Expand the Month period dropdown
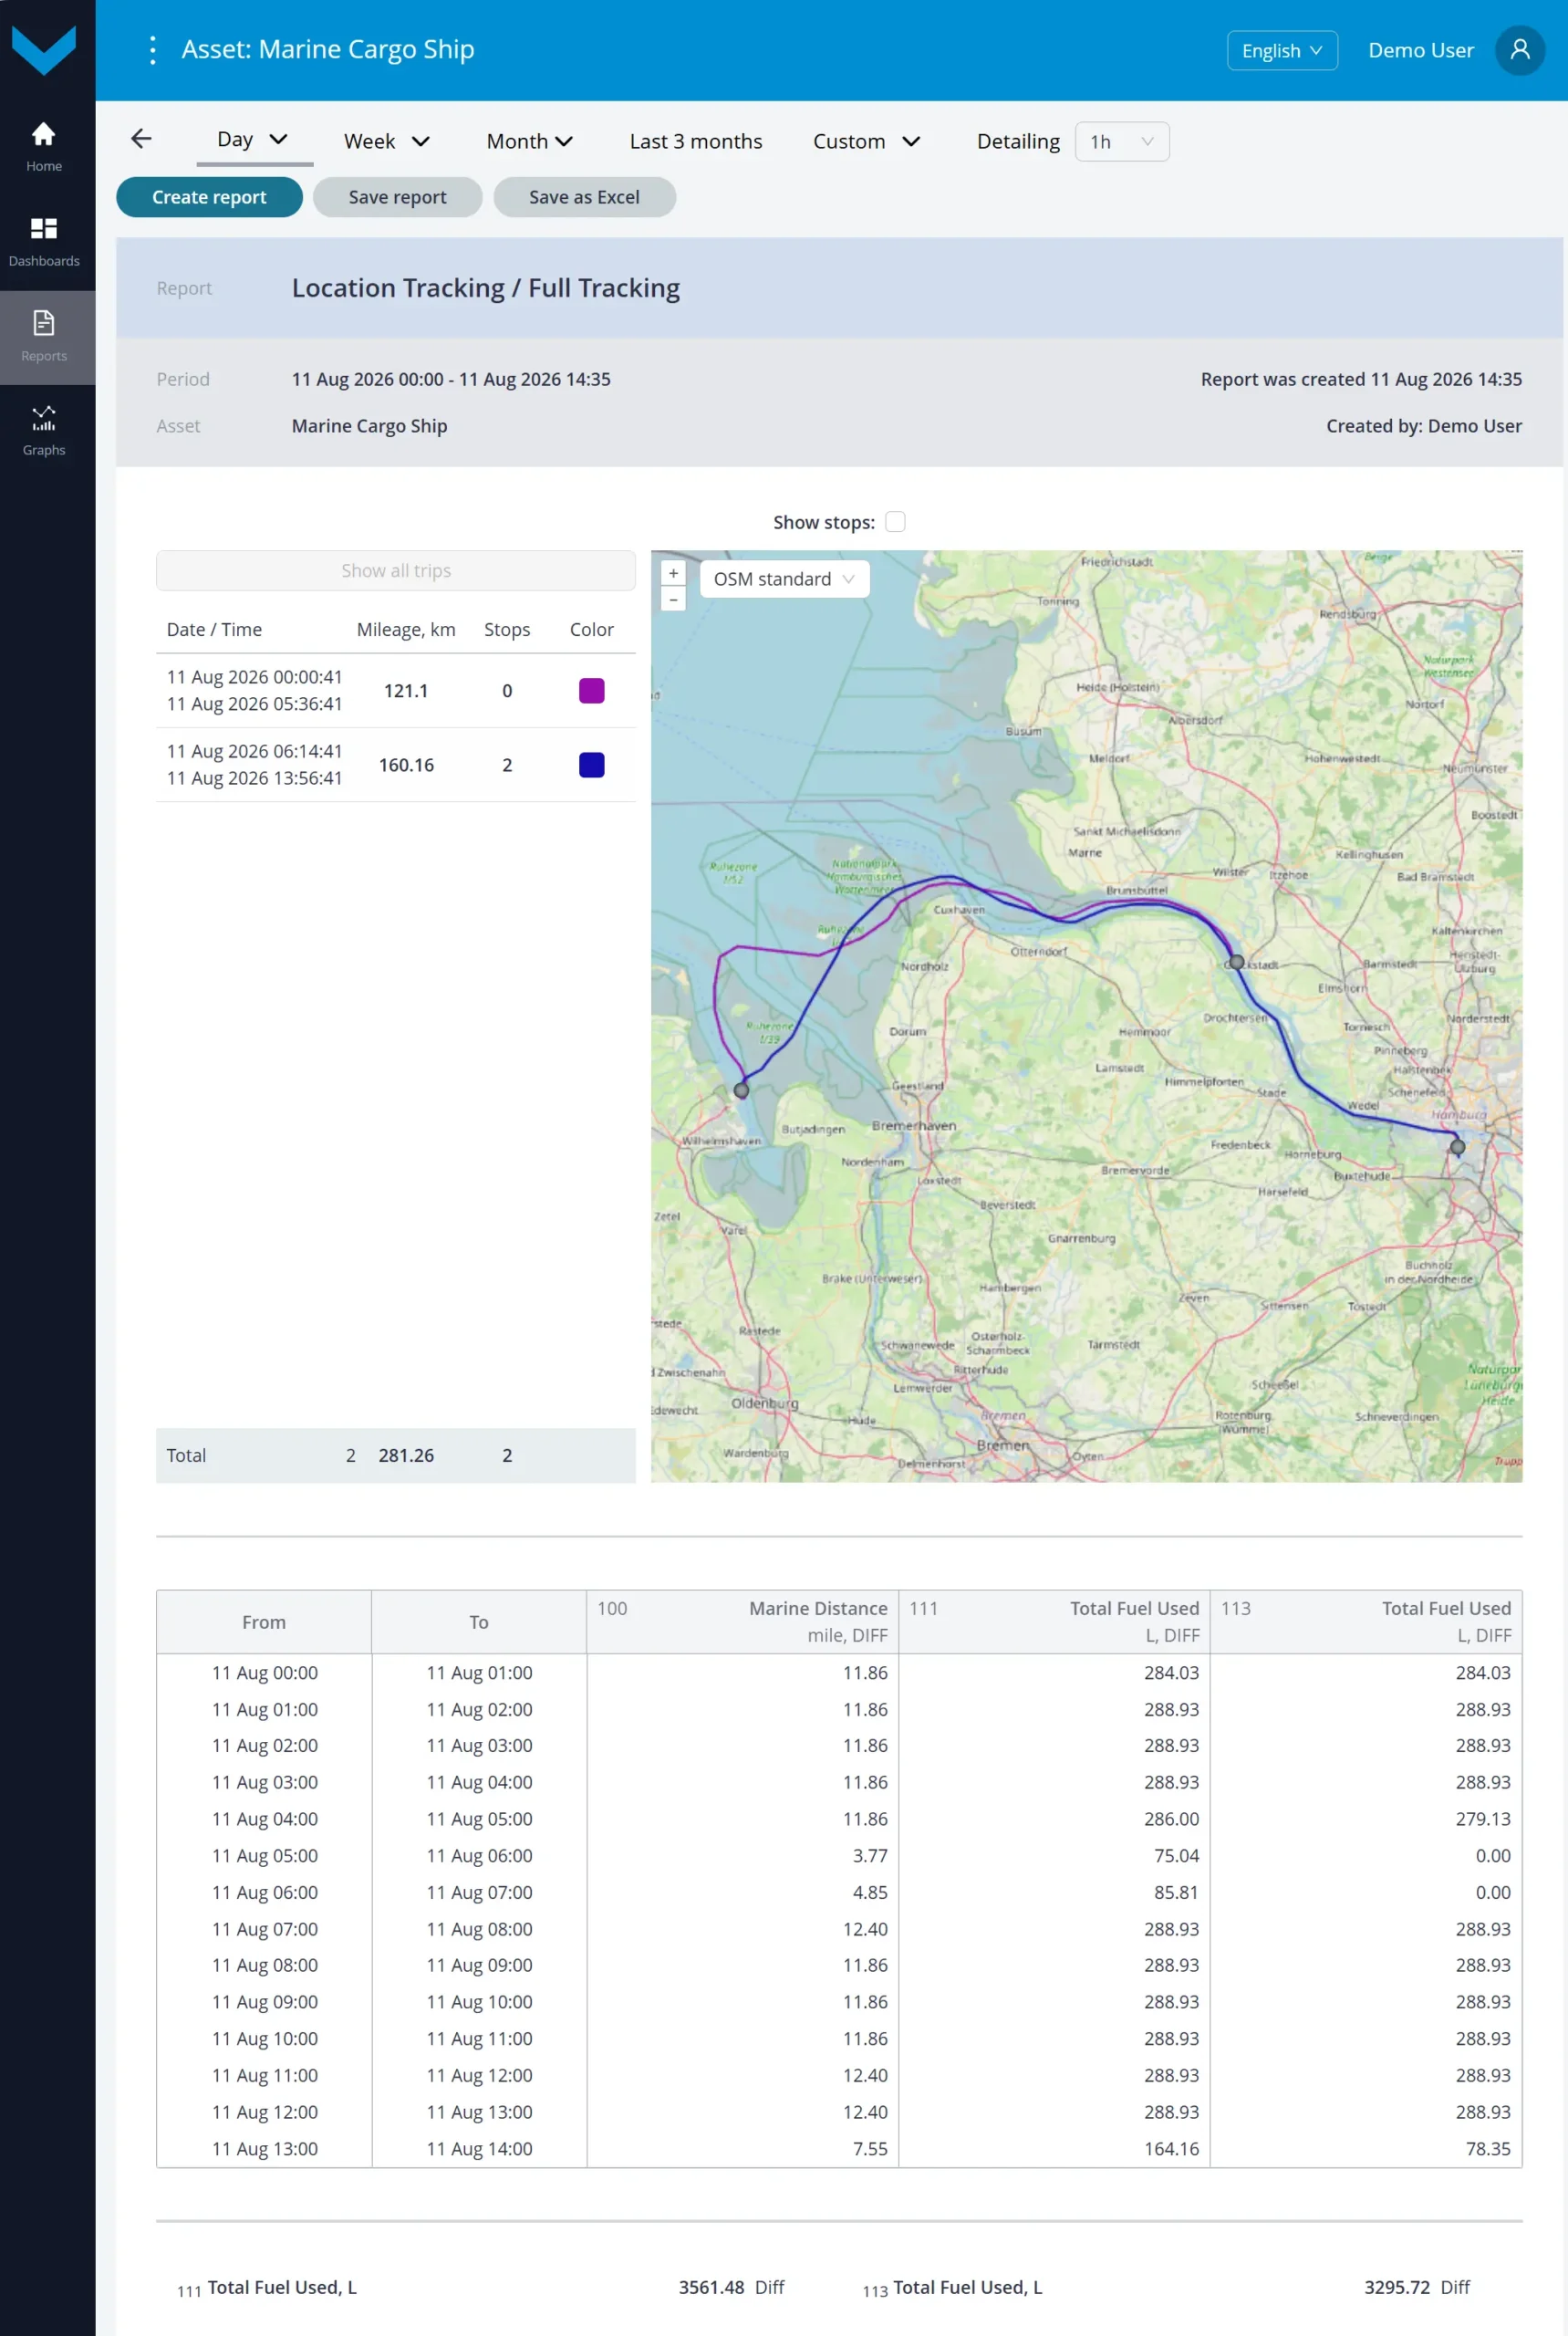1568x2336 pixels. (529, 141)
